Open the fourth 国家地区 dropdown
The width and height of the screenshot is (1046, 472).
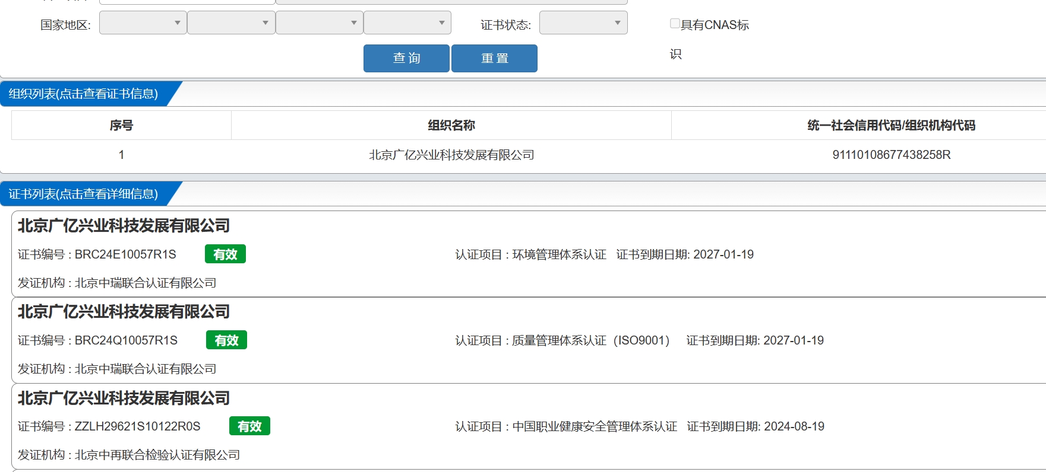click(407, 23)
